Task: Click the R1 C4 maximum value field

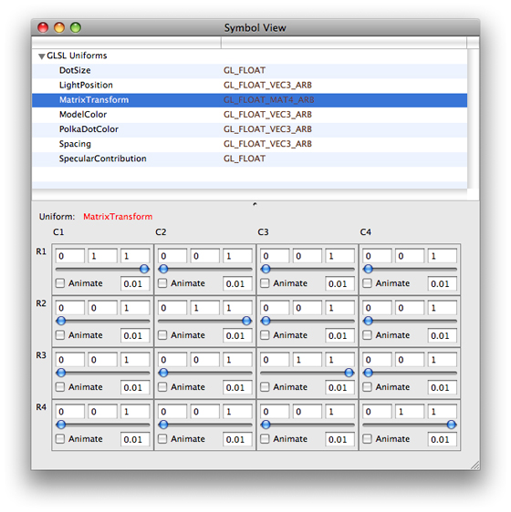Action: [443, 256]
